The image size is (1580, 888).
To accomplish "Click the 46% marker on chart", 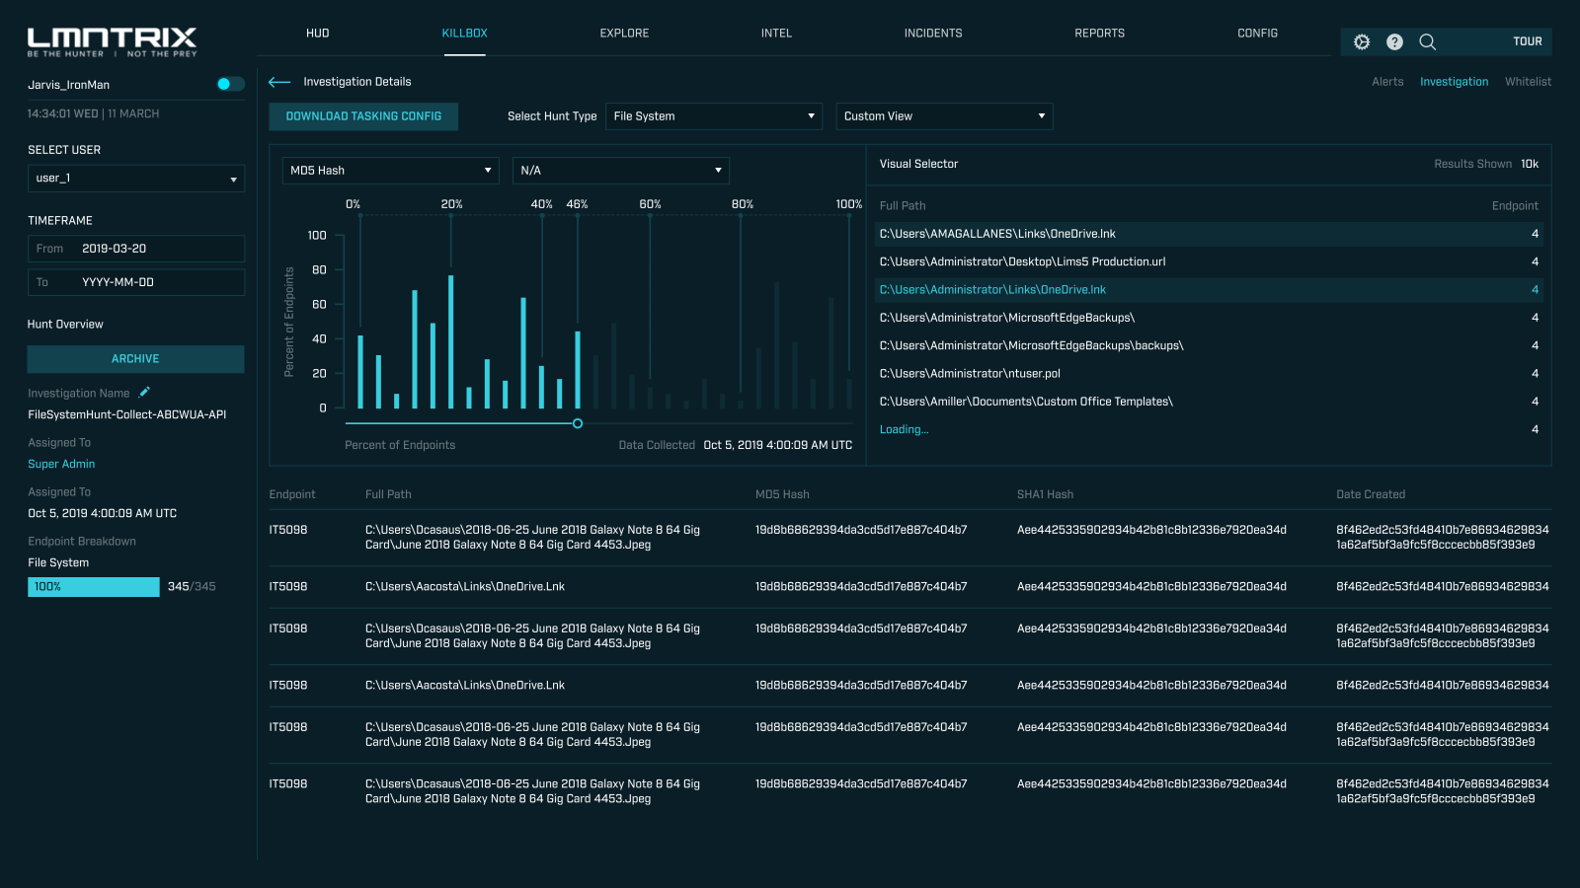I will click(x=577, y=204).
